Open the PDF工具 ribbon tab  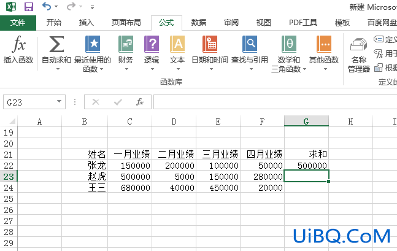pos(303,23)
